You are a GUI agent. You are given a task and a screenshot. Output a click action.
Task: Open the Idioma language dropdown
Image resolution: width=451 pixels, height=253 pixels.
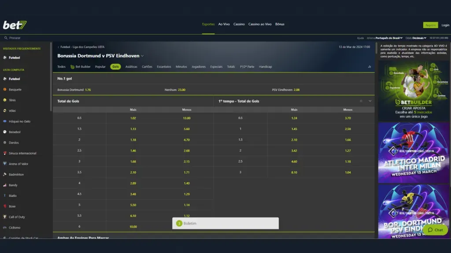pos(389,38)
